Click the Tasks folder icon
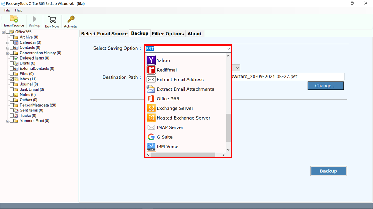373x209 pixels. (17, 116)
